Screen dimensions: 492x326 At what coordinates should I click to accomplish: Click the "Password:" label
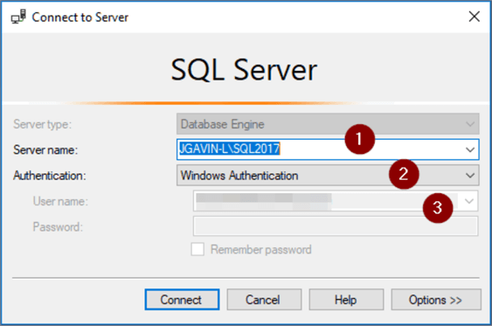click(58, 226)
